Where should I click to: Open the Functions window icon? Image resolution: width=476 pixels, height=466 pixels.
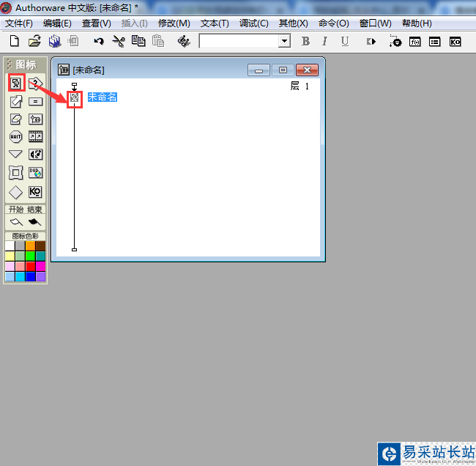coord(415,42)
